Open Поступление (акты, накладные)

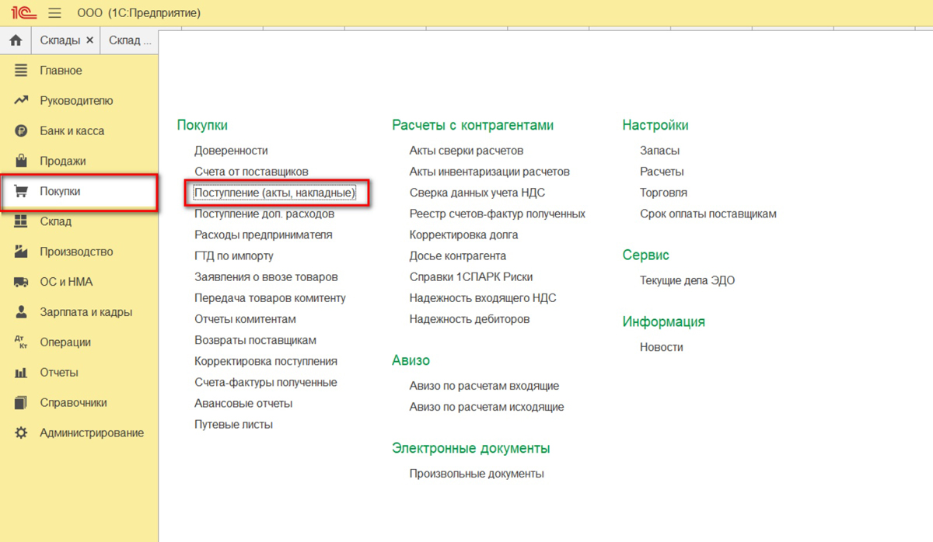tap(274, 193)
